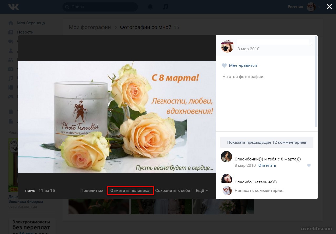Viewport: 336px width, 234px height.
Task: Click the VK logo icon
Action: tap(13, 7)
